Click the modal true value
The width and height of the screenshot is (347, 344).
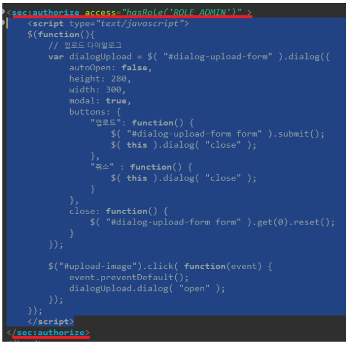click(116, 101)
